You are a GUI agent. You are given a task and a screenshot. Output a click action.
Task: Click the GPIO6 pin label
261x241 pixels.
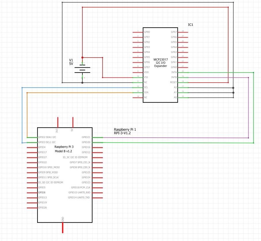tap(42, 192)
